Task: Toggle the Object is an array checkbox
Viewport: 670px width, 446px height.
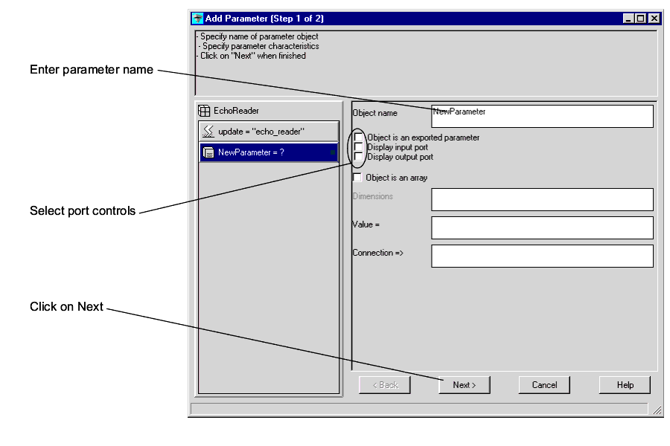Action: (x=357, y=178)
